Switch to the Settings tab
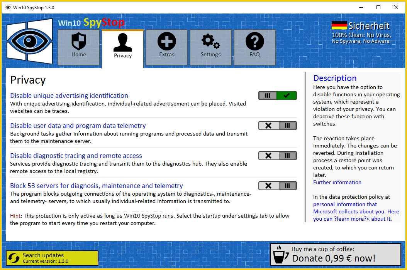Image resolution: width=407 pixels, height=270 pixels. pyautogui.click(x=210, y=47)
